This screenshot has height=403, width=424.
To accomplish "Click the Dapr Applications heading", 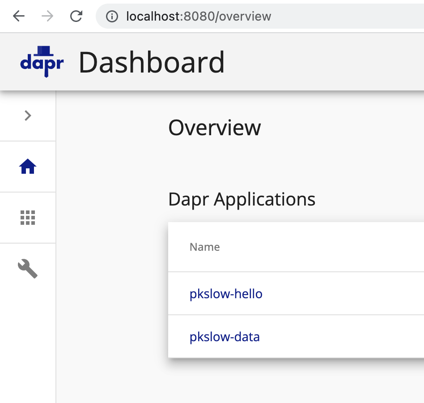I will coord(242,199).
